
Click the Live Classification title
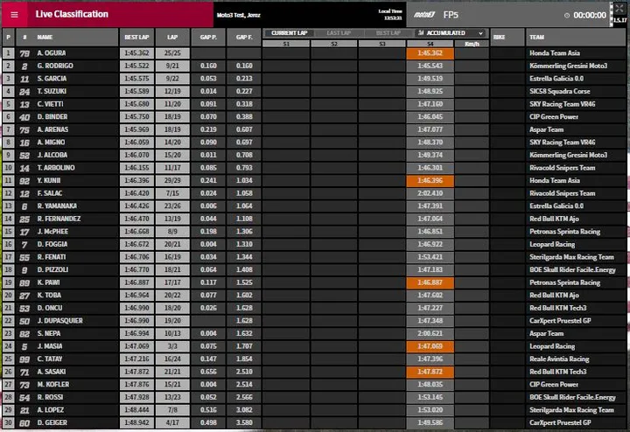[72, 15]
